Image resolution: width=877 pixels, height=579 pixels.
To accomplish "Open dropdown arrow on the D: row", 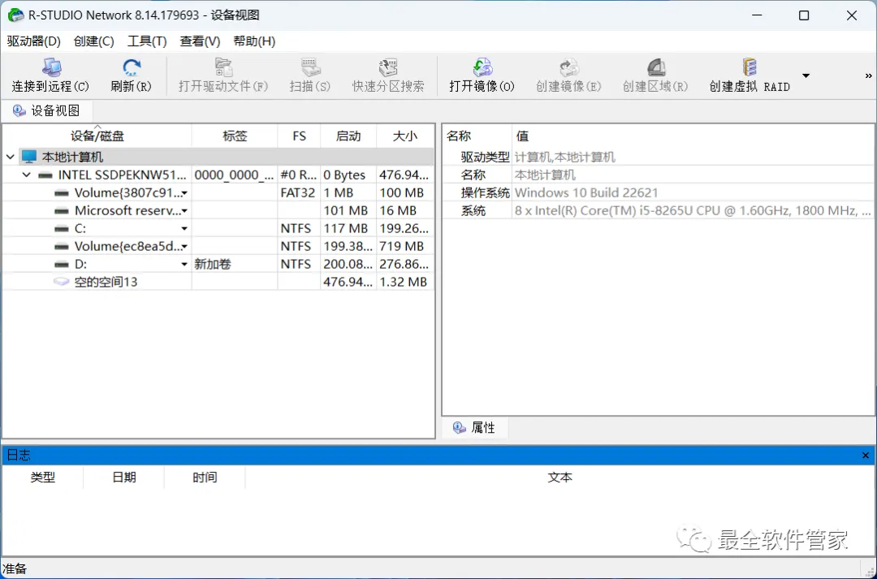I will pos(184,265).
